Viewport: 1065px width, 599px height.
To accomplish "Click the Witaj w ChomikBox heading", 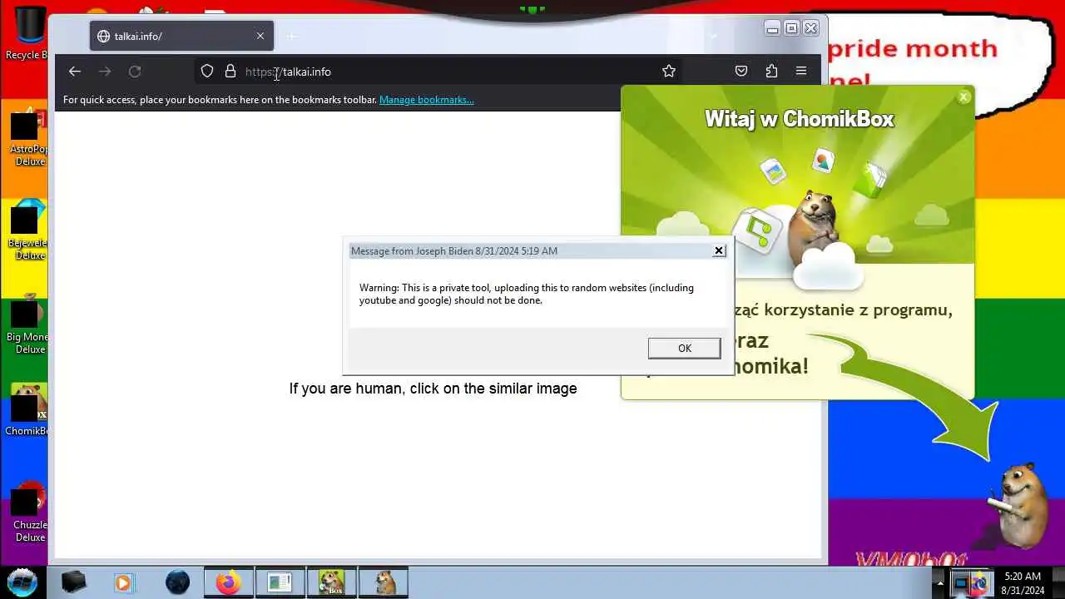I will click(x=799, y=119).
